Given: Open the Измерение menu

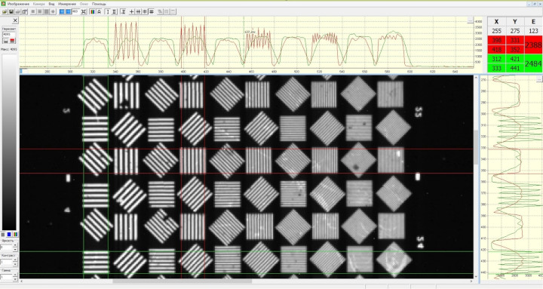Looking at the screenshot, I should click(x=67, y=4).
